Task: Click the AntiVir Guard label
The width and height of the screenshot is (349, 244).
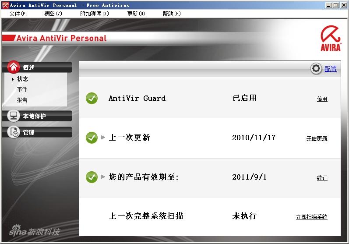Action: [137, 98]
